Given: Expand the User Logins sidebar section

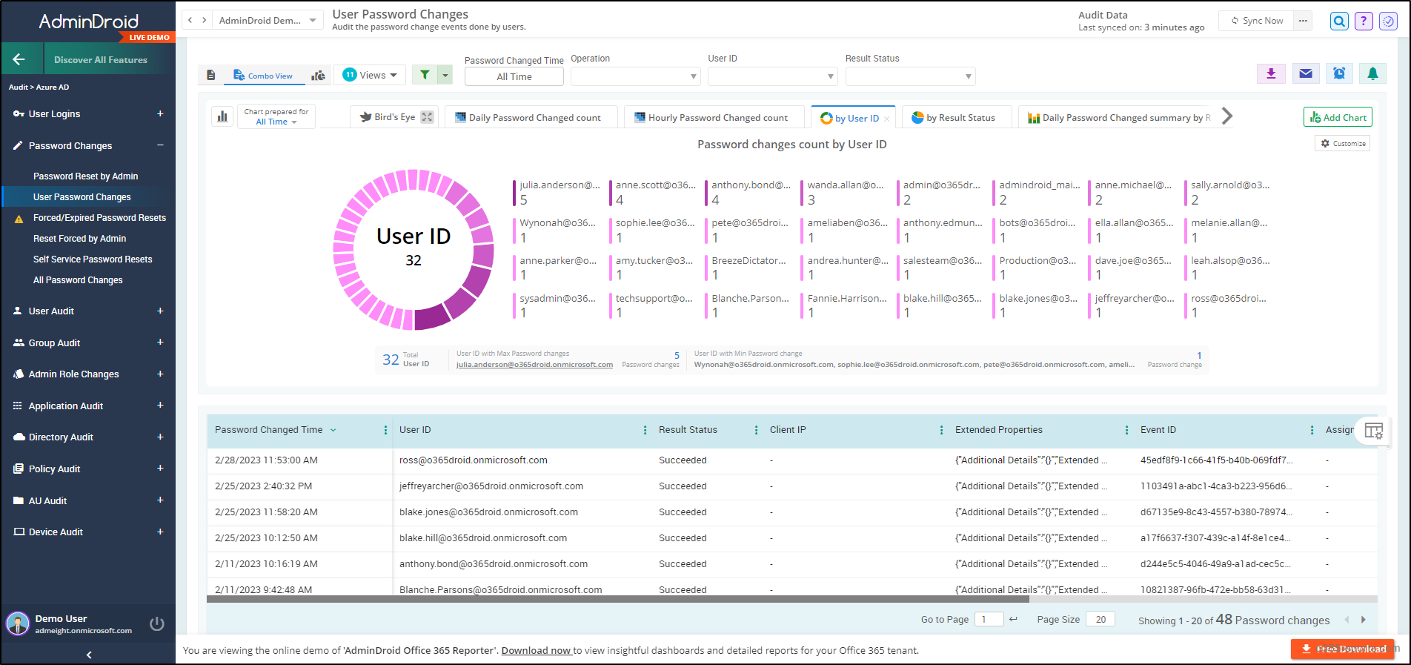Looking at the screenshot, I should [x=160, y=113].
